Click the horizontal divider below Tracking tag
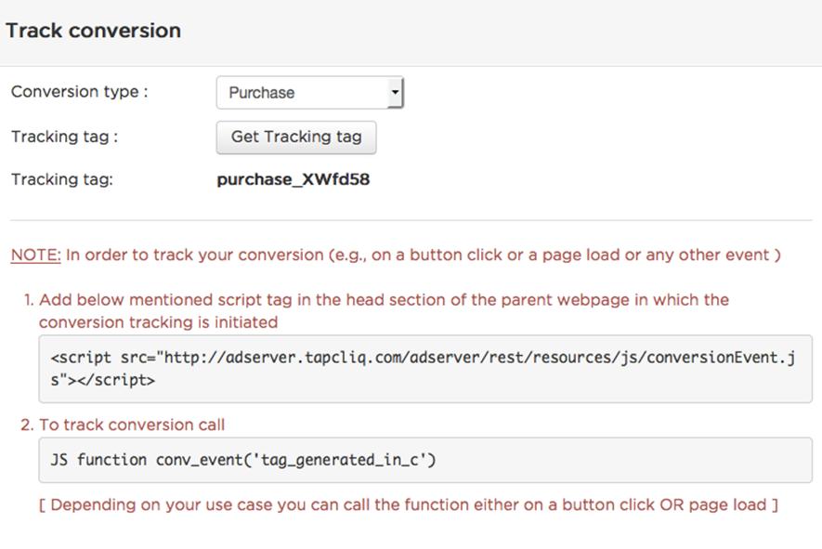The height and width of the screenshot is (549, 822). click(411, 220)
